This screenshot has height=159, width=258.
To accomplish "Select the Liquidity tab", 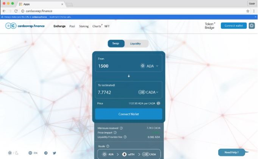I will 135,44.
